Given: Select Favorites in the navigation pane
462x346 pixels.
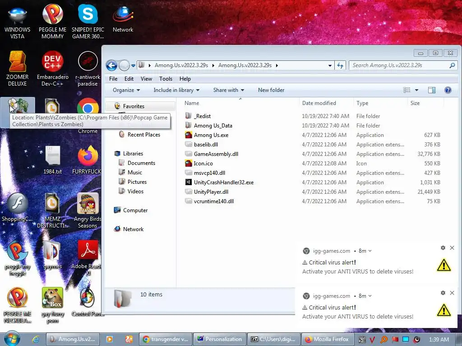Looking at the screenshot, I should (x=134, y=106).
